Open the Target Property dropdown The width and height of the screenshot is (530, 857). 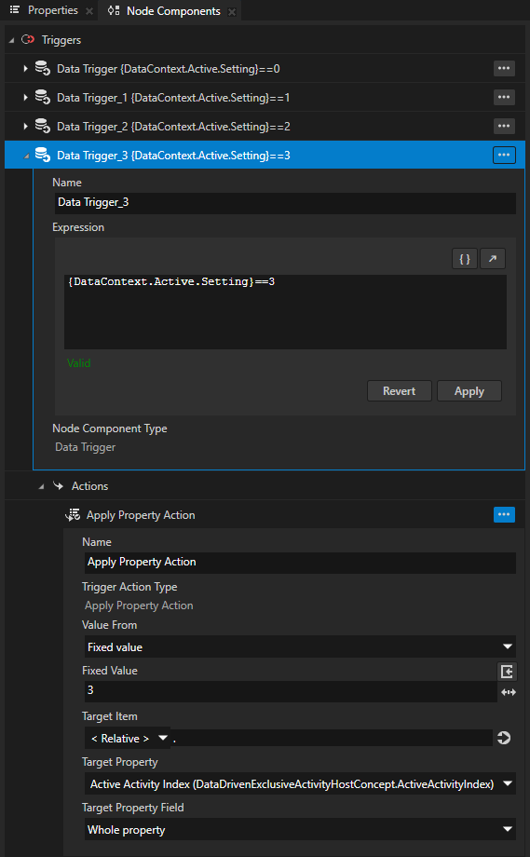coord(300,783)
